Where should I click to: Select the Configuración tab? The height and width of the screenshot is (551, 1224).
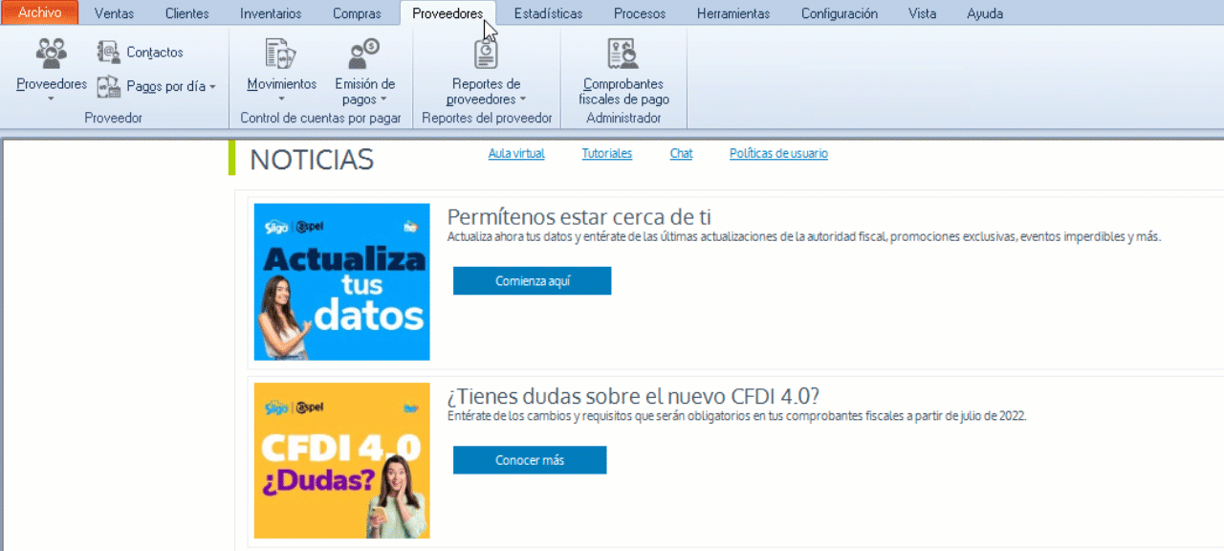(x=839, y=13)
